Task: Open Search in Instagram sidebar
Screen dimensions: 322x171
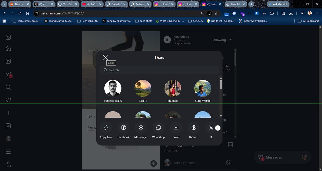Action: tap(8, 87)
